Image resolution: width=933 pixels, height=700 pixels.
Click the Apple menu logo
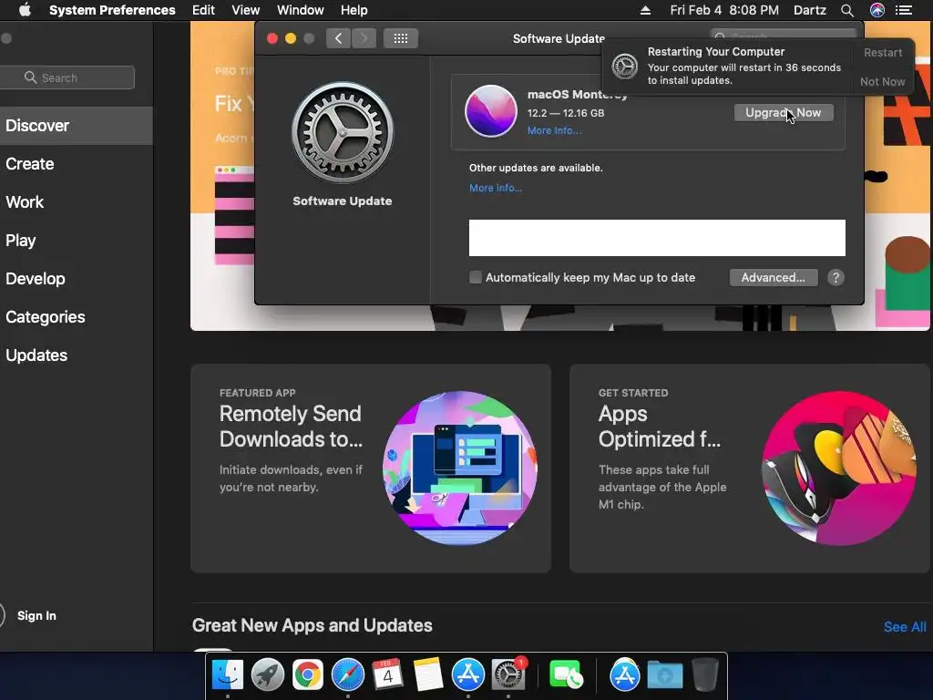(25, 10)
